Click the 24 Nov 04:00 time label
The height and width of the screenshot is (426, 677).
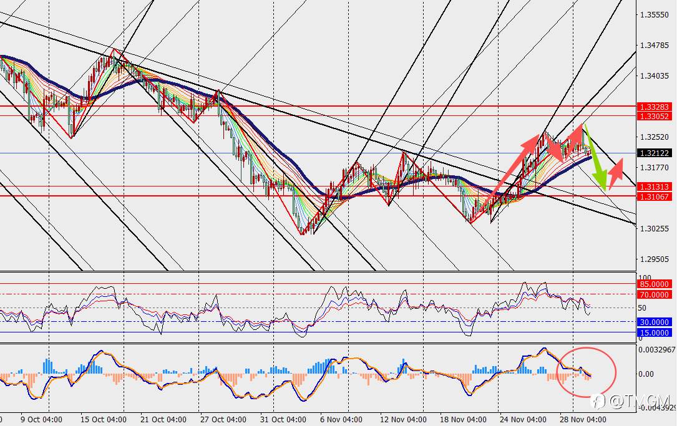523,419
